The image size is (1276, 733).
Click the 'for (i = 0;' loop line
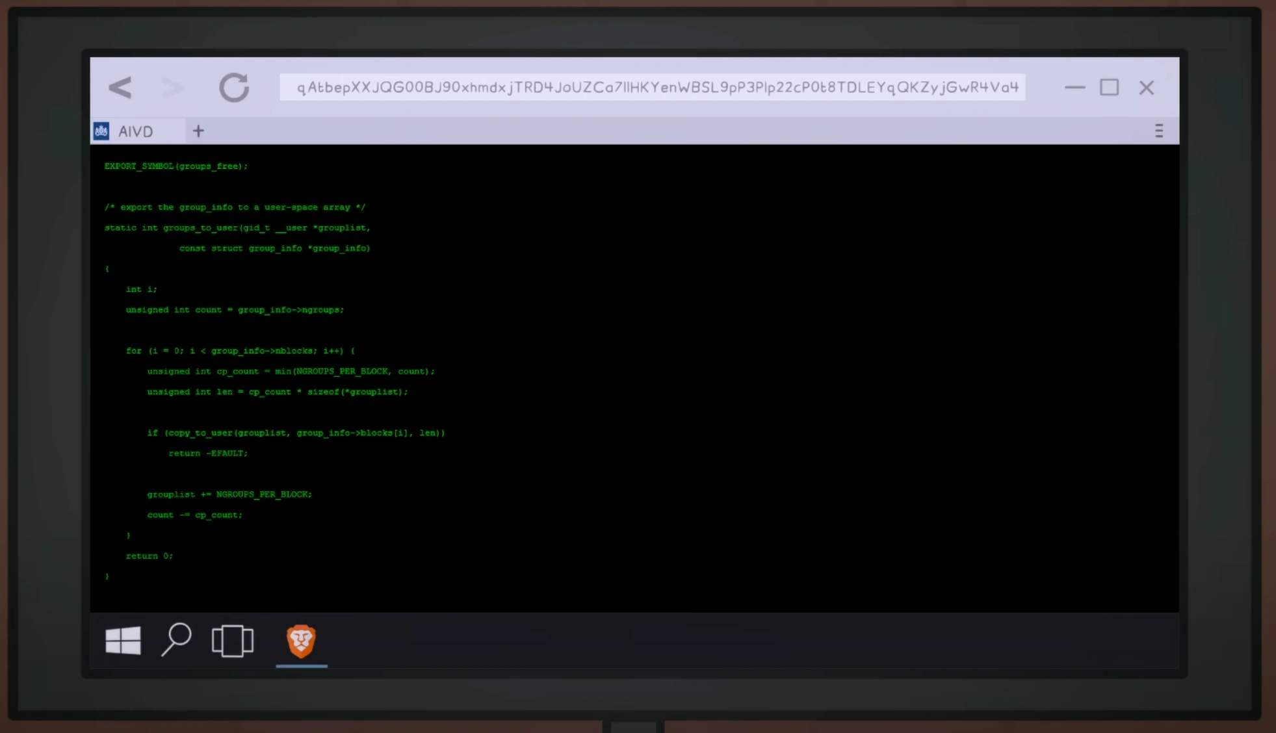point(241,351)
